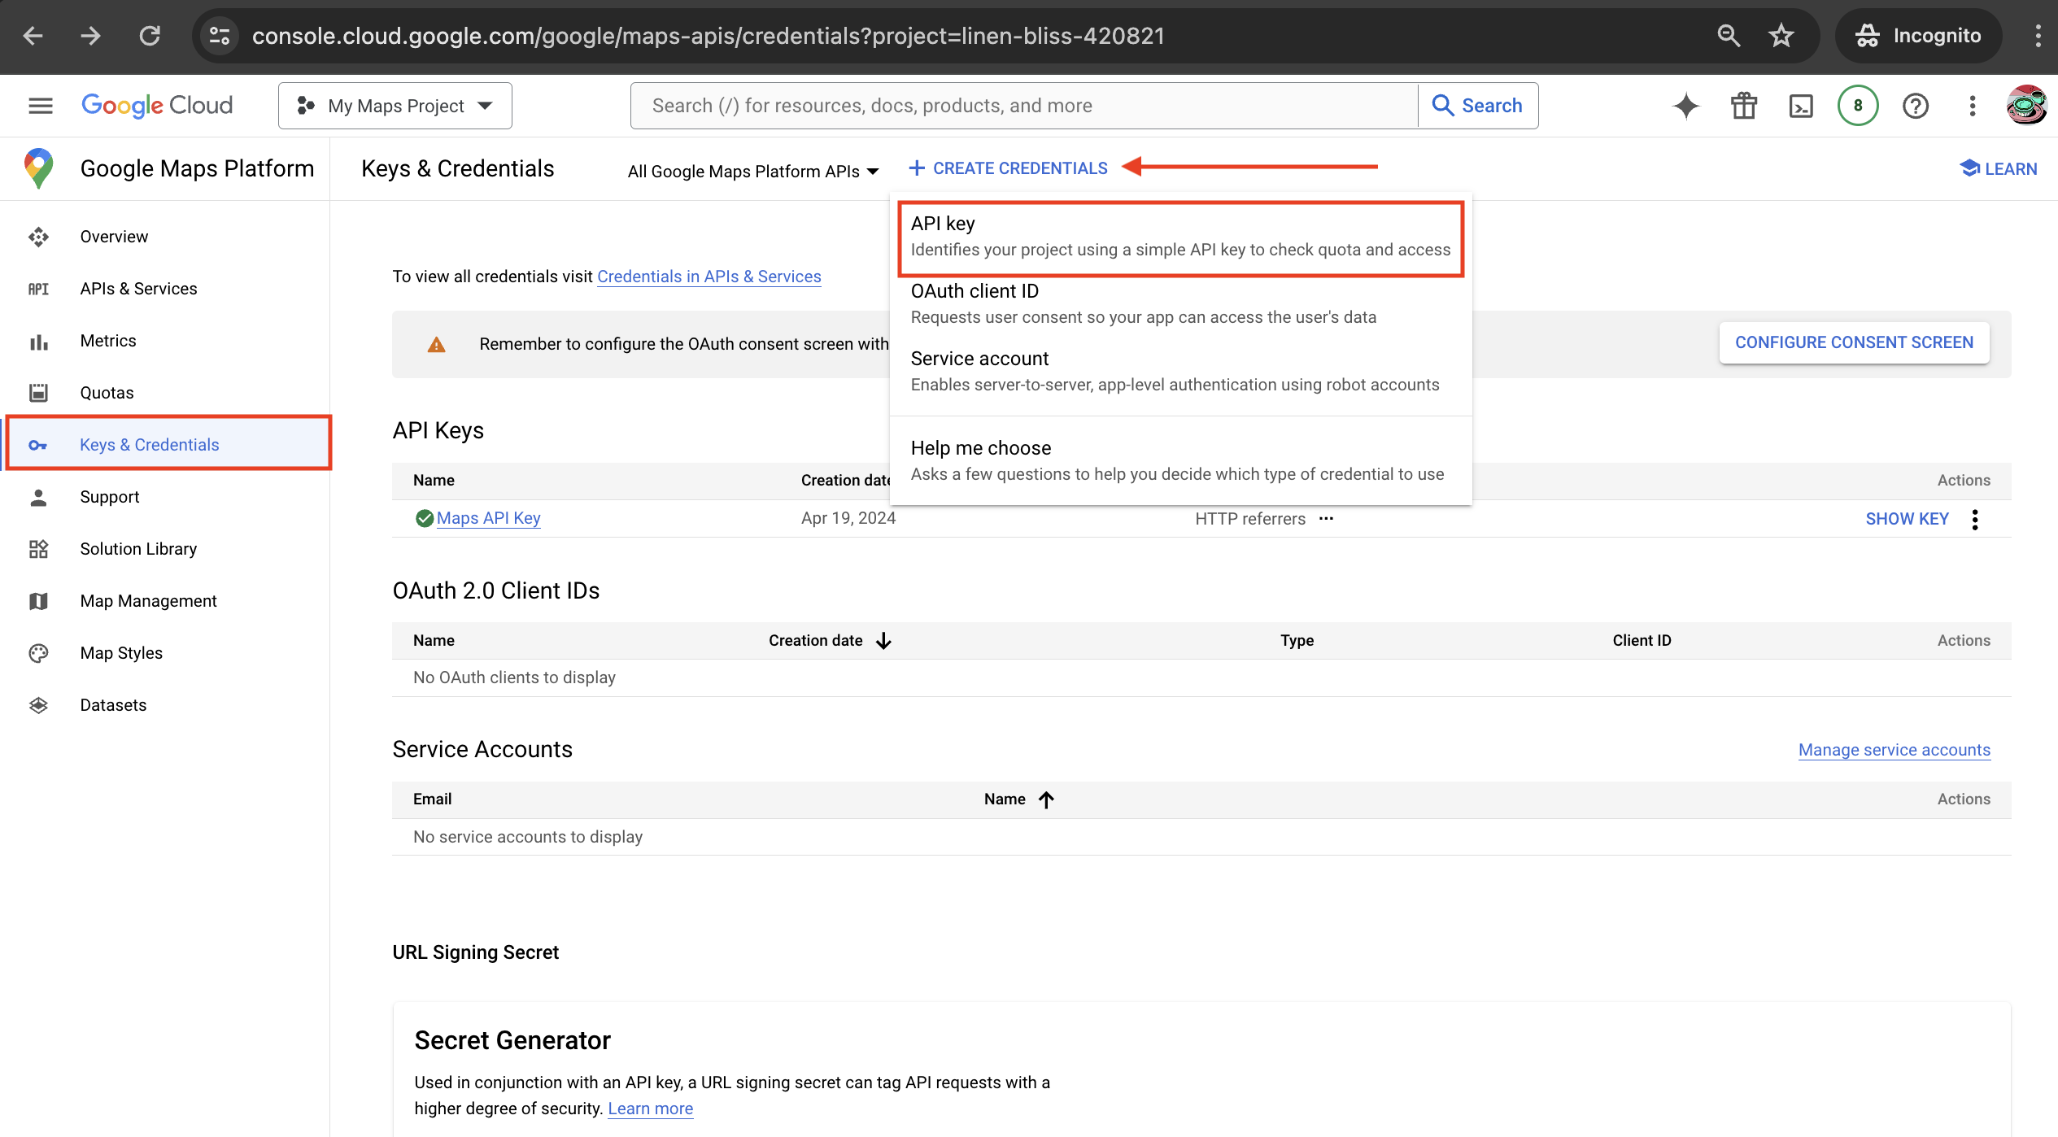2058x1137 pixels.
Task: Open the three-dot menu for Maps API Key
Action: click(1975, 519)
